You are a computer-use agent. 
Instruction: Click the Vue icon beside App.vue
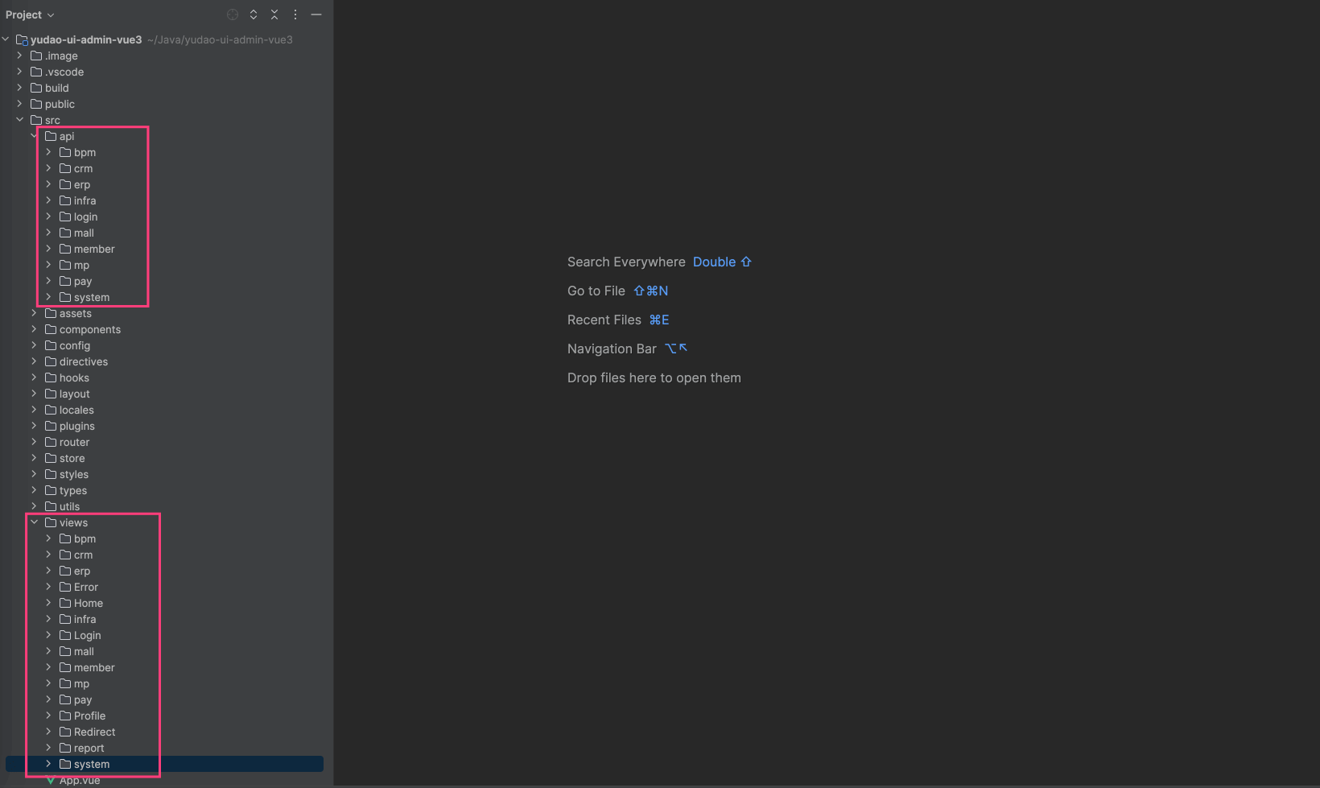coord(51,781)
